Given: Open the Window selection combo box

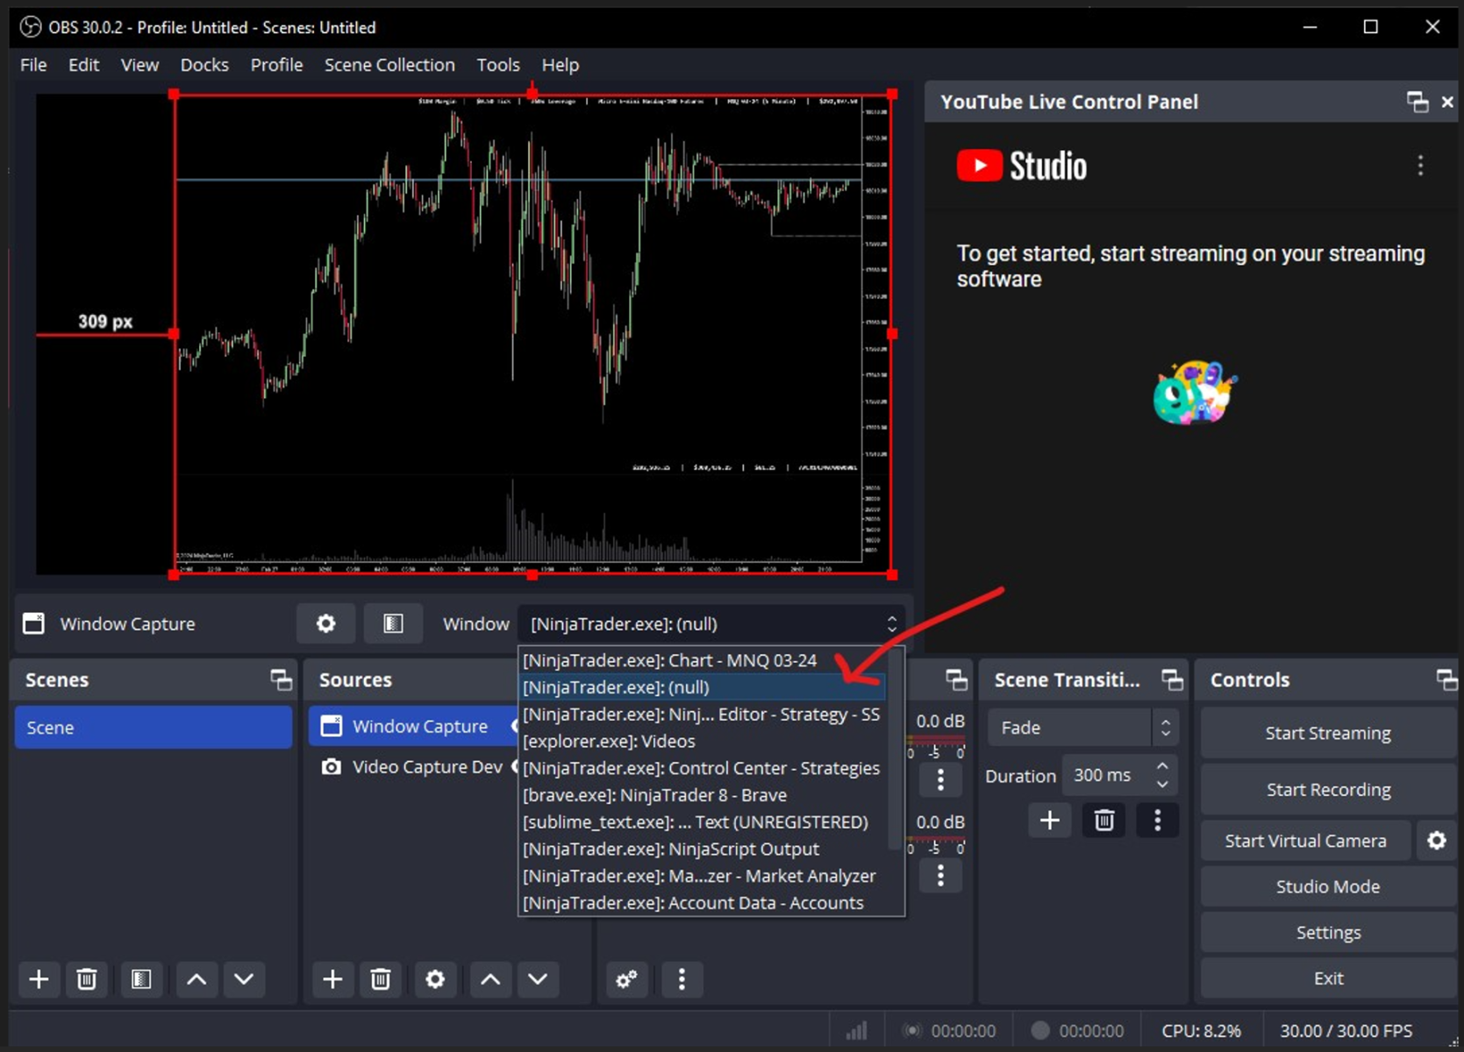Looking at the screenshot, I should (711, 623).
